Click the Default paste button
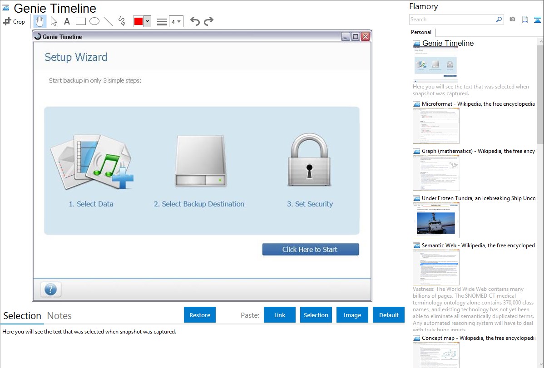The height and width of the screenshot is (368, 544). (389, 315)
